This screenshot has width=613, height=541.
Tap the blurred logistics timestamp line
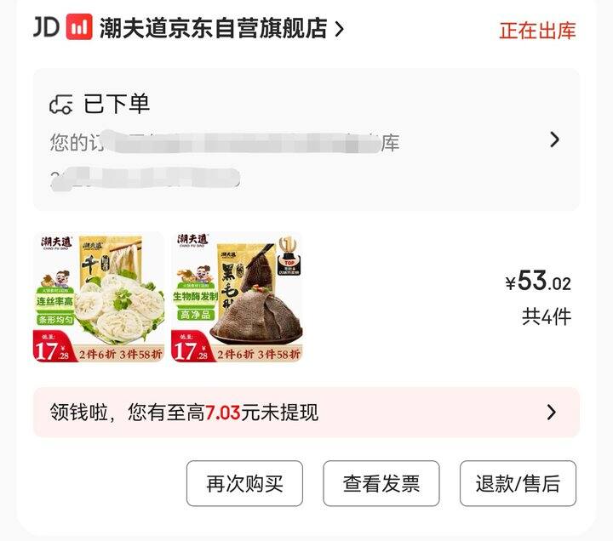click(x=145, y=179)
